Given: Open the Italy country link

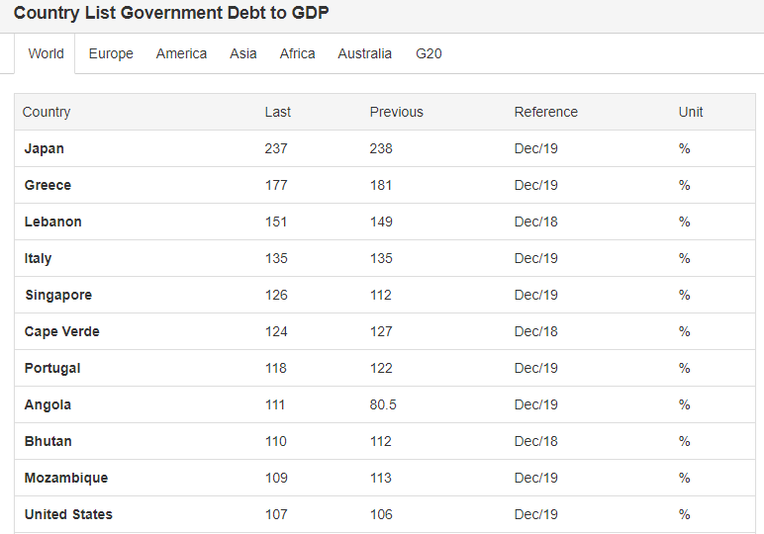Looking at the screenshot, I should (x=38, y=258).
